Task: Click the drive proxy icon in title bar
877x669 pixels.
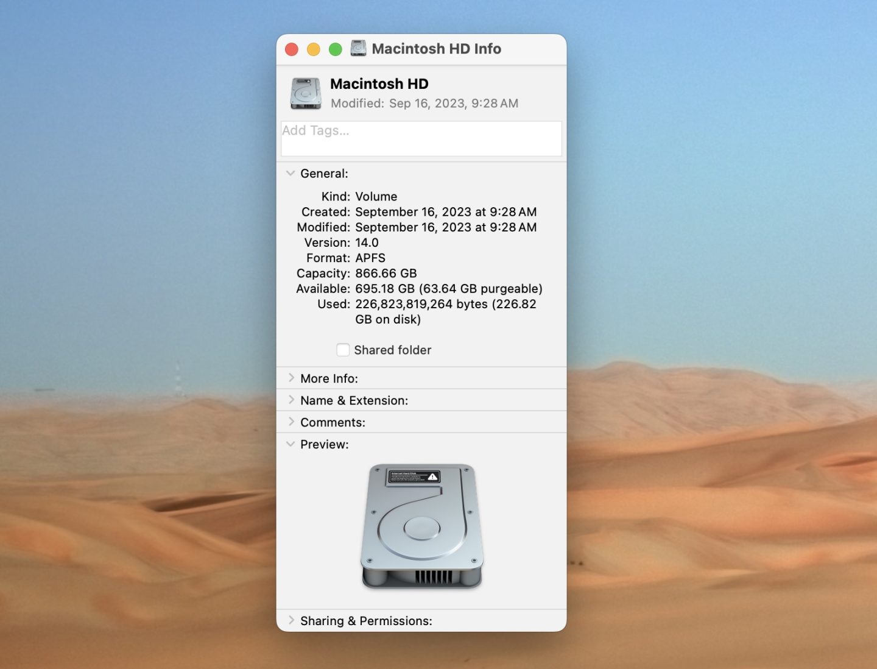Action: click(359, 48)
